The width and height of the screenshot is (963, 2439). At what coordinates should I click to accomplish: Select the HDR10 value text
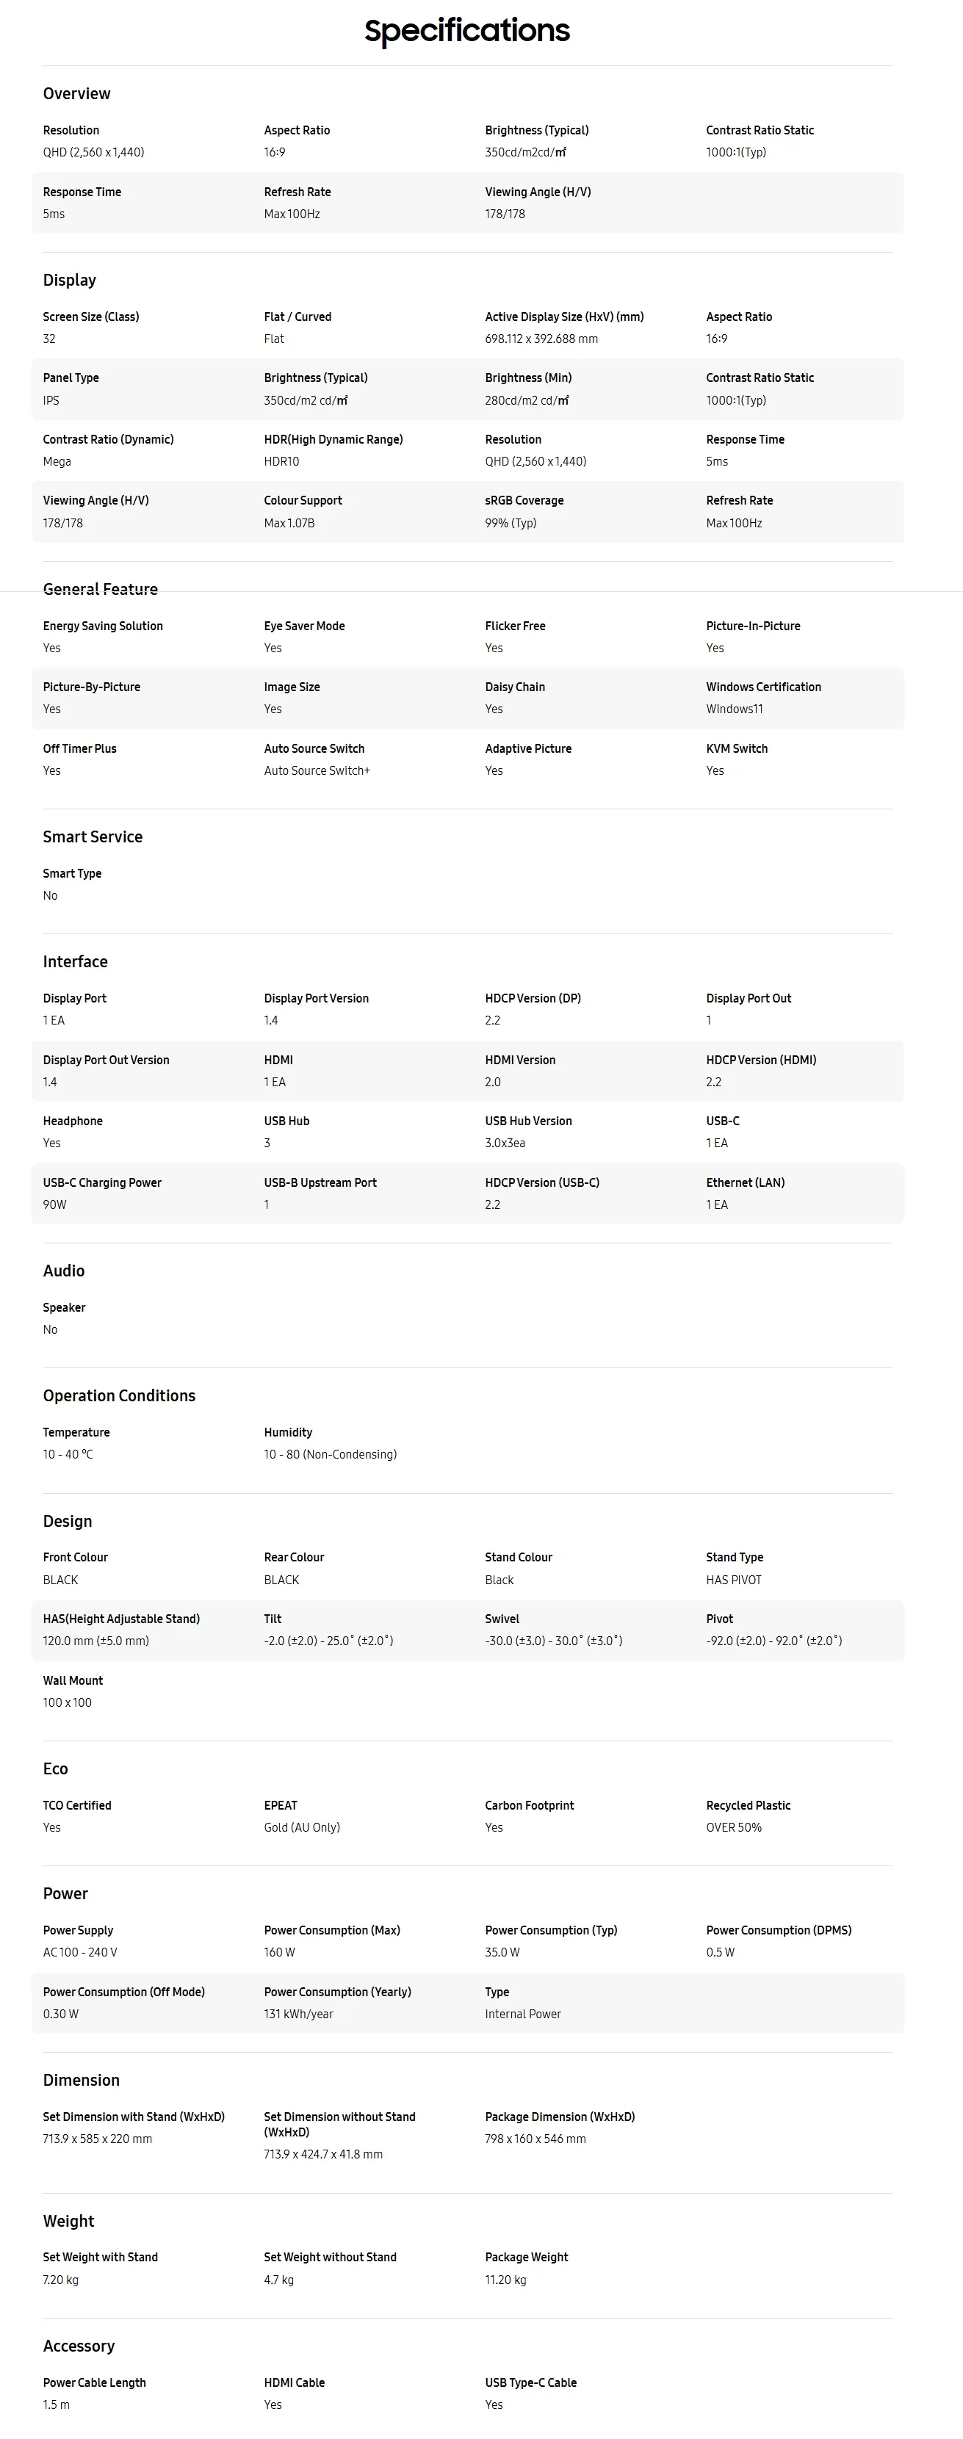coord(281,462)
